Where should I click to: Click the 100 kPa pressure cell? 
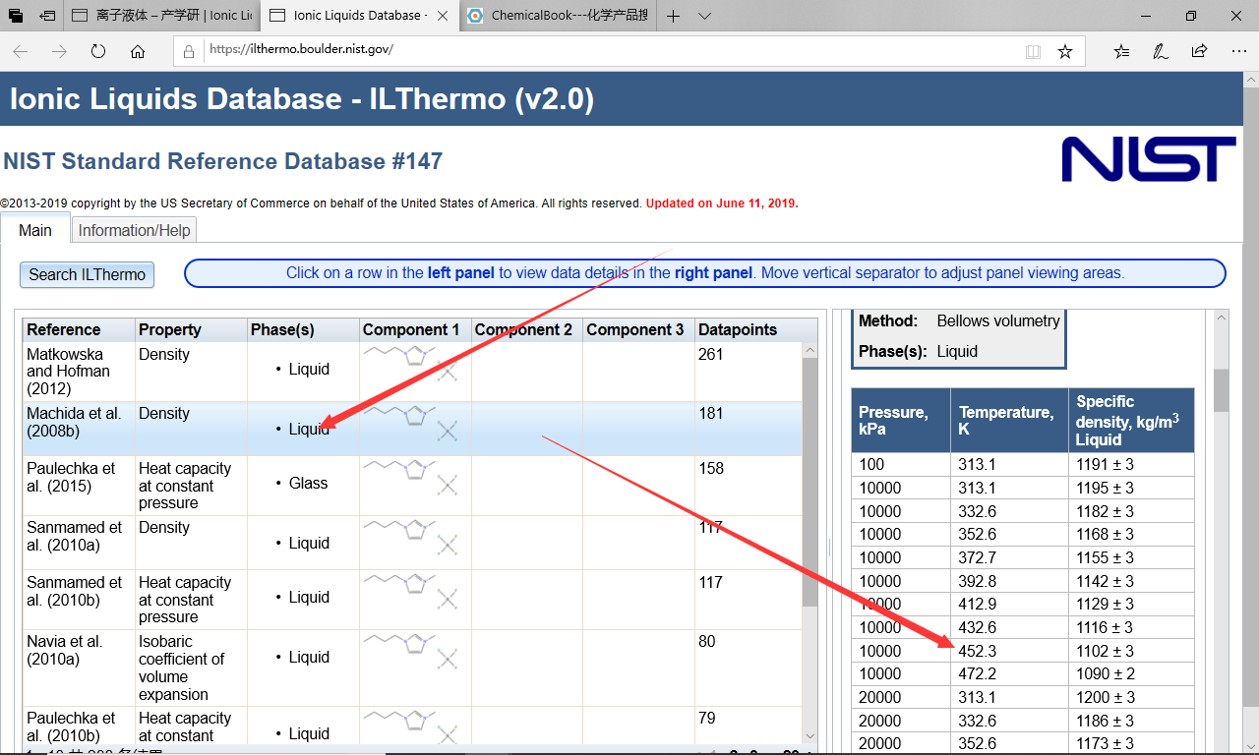pos(901,464)
